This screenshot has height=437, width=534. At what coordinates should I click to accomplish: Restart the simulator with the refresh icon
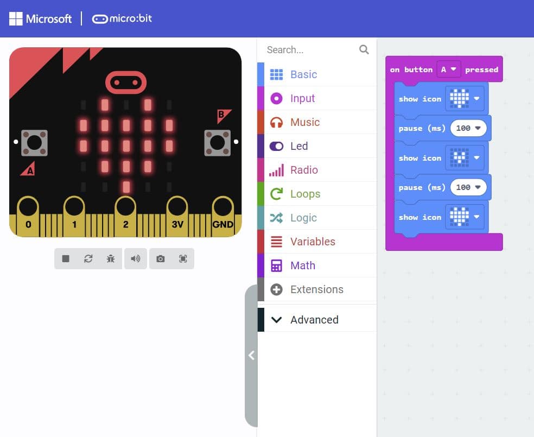click(x=88, y=258)
